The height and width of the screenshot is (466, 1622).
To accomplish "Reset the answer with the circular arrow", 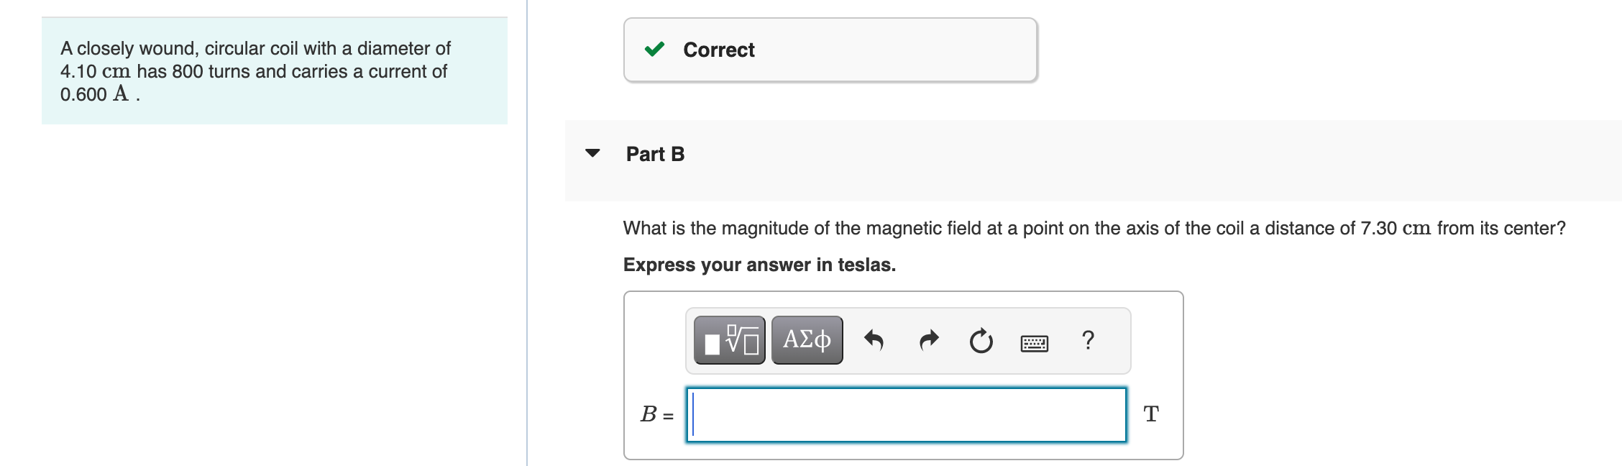I will tap(981, 341).
